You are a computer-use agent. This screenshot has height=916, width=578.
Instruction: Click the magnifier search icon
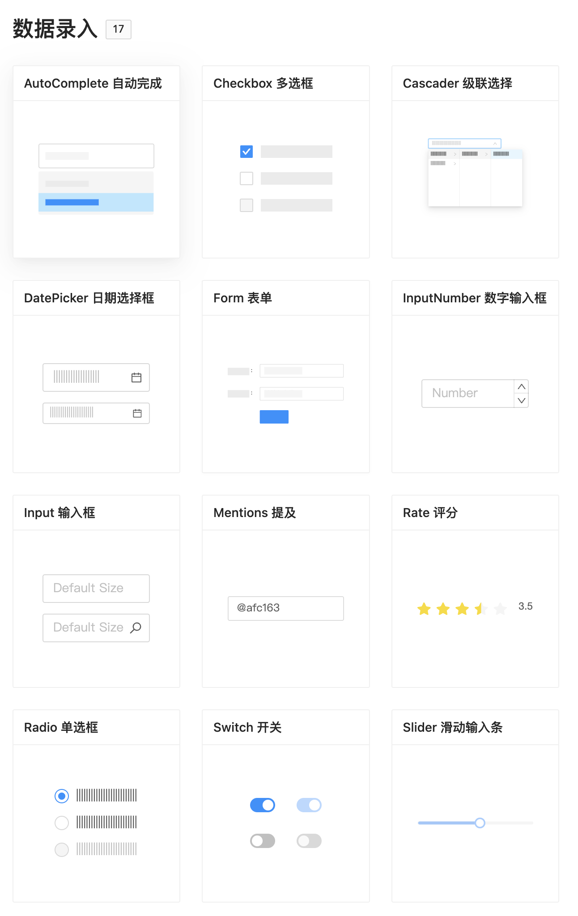136,628
